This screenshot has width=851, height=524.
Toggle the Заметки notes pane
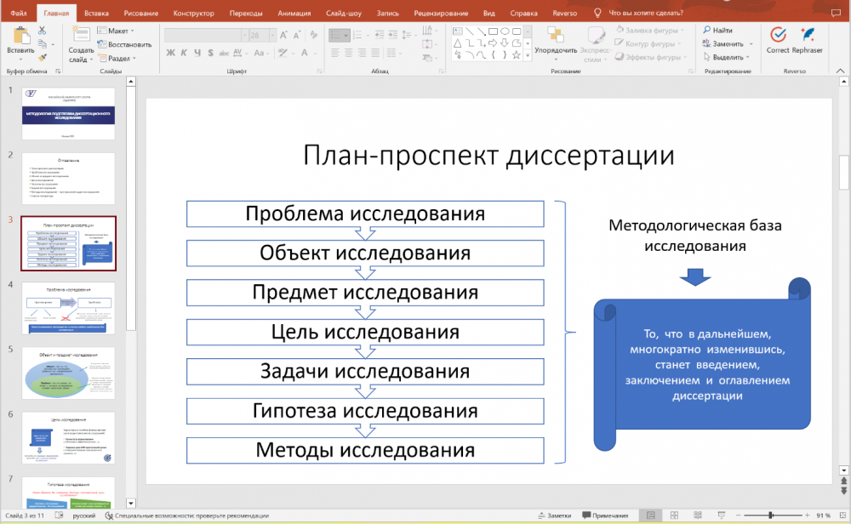pyautogui.click(x=554, y=515)
